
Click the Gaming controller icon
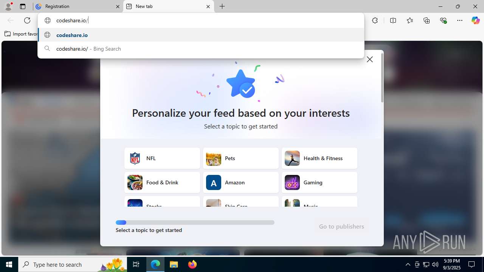pos(292,182)
